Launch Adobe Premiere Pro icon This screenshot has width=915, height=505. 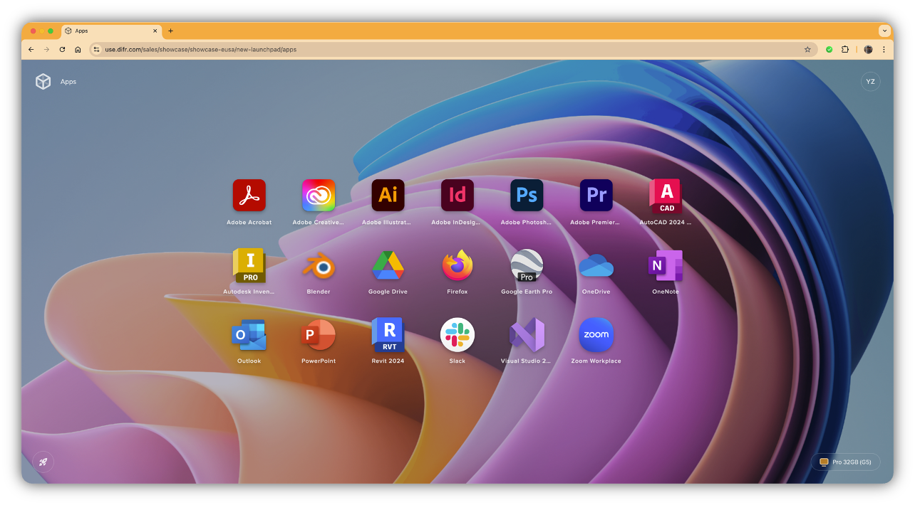pos(596,195)
